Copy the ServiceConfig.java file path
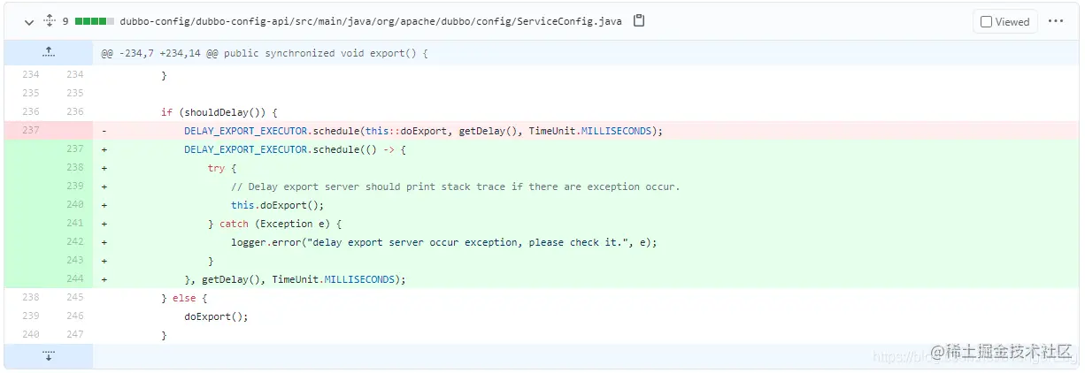 click(x=639, y=21)
